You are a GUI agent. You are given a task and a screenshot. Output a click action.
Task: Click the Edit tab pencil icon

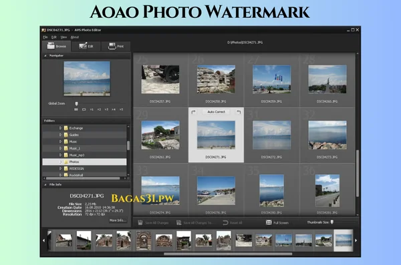pyautogui.click(x=83, y=46)
